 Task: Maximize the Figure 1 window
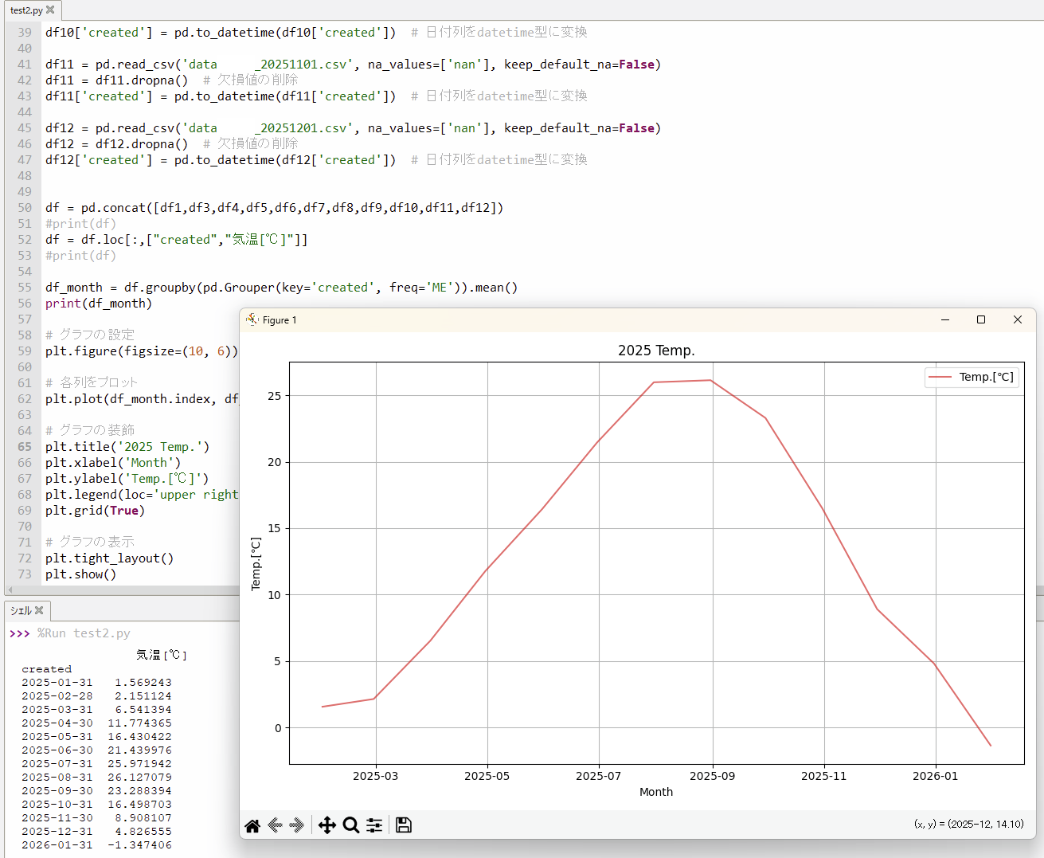tap(981, 319)
